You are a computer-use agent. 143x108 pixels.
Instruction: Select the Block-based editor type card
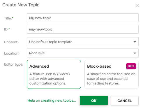tap(112, 74)
